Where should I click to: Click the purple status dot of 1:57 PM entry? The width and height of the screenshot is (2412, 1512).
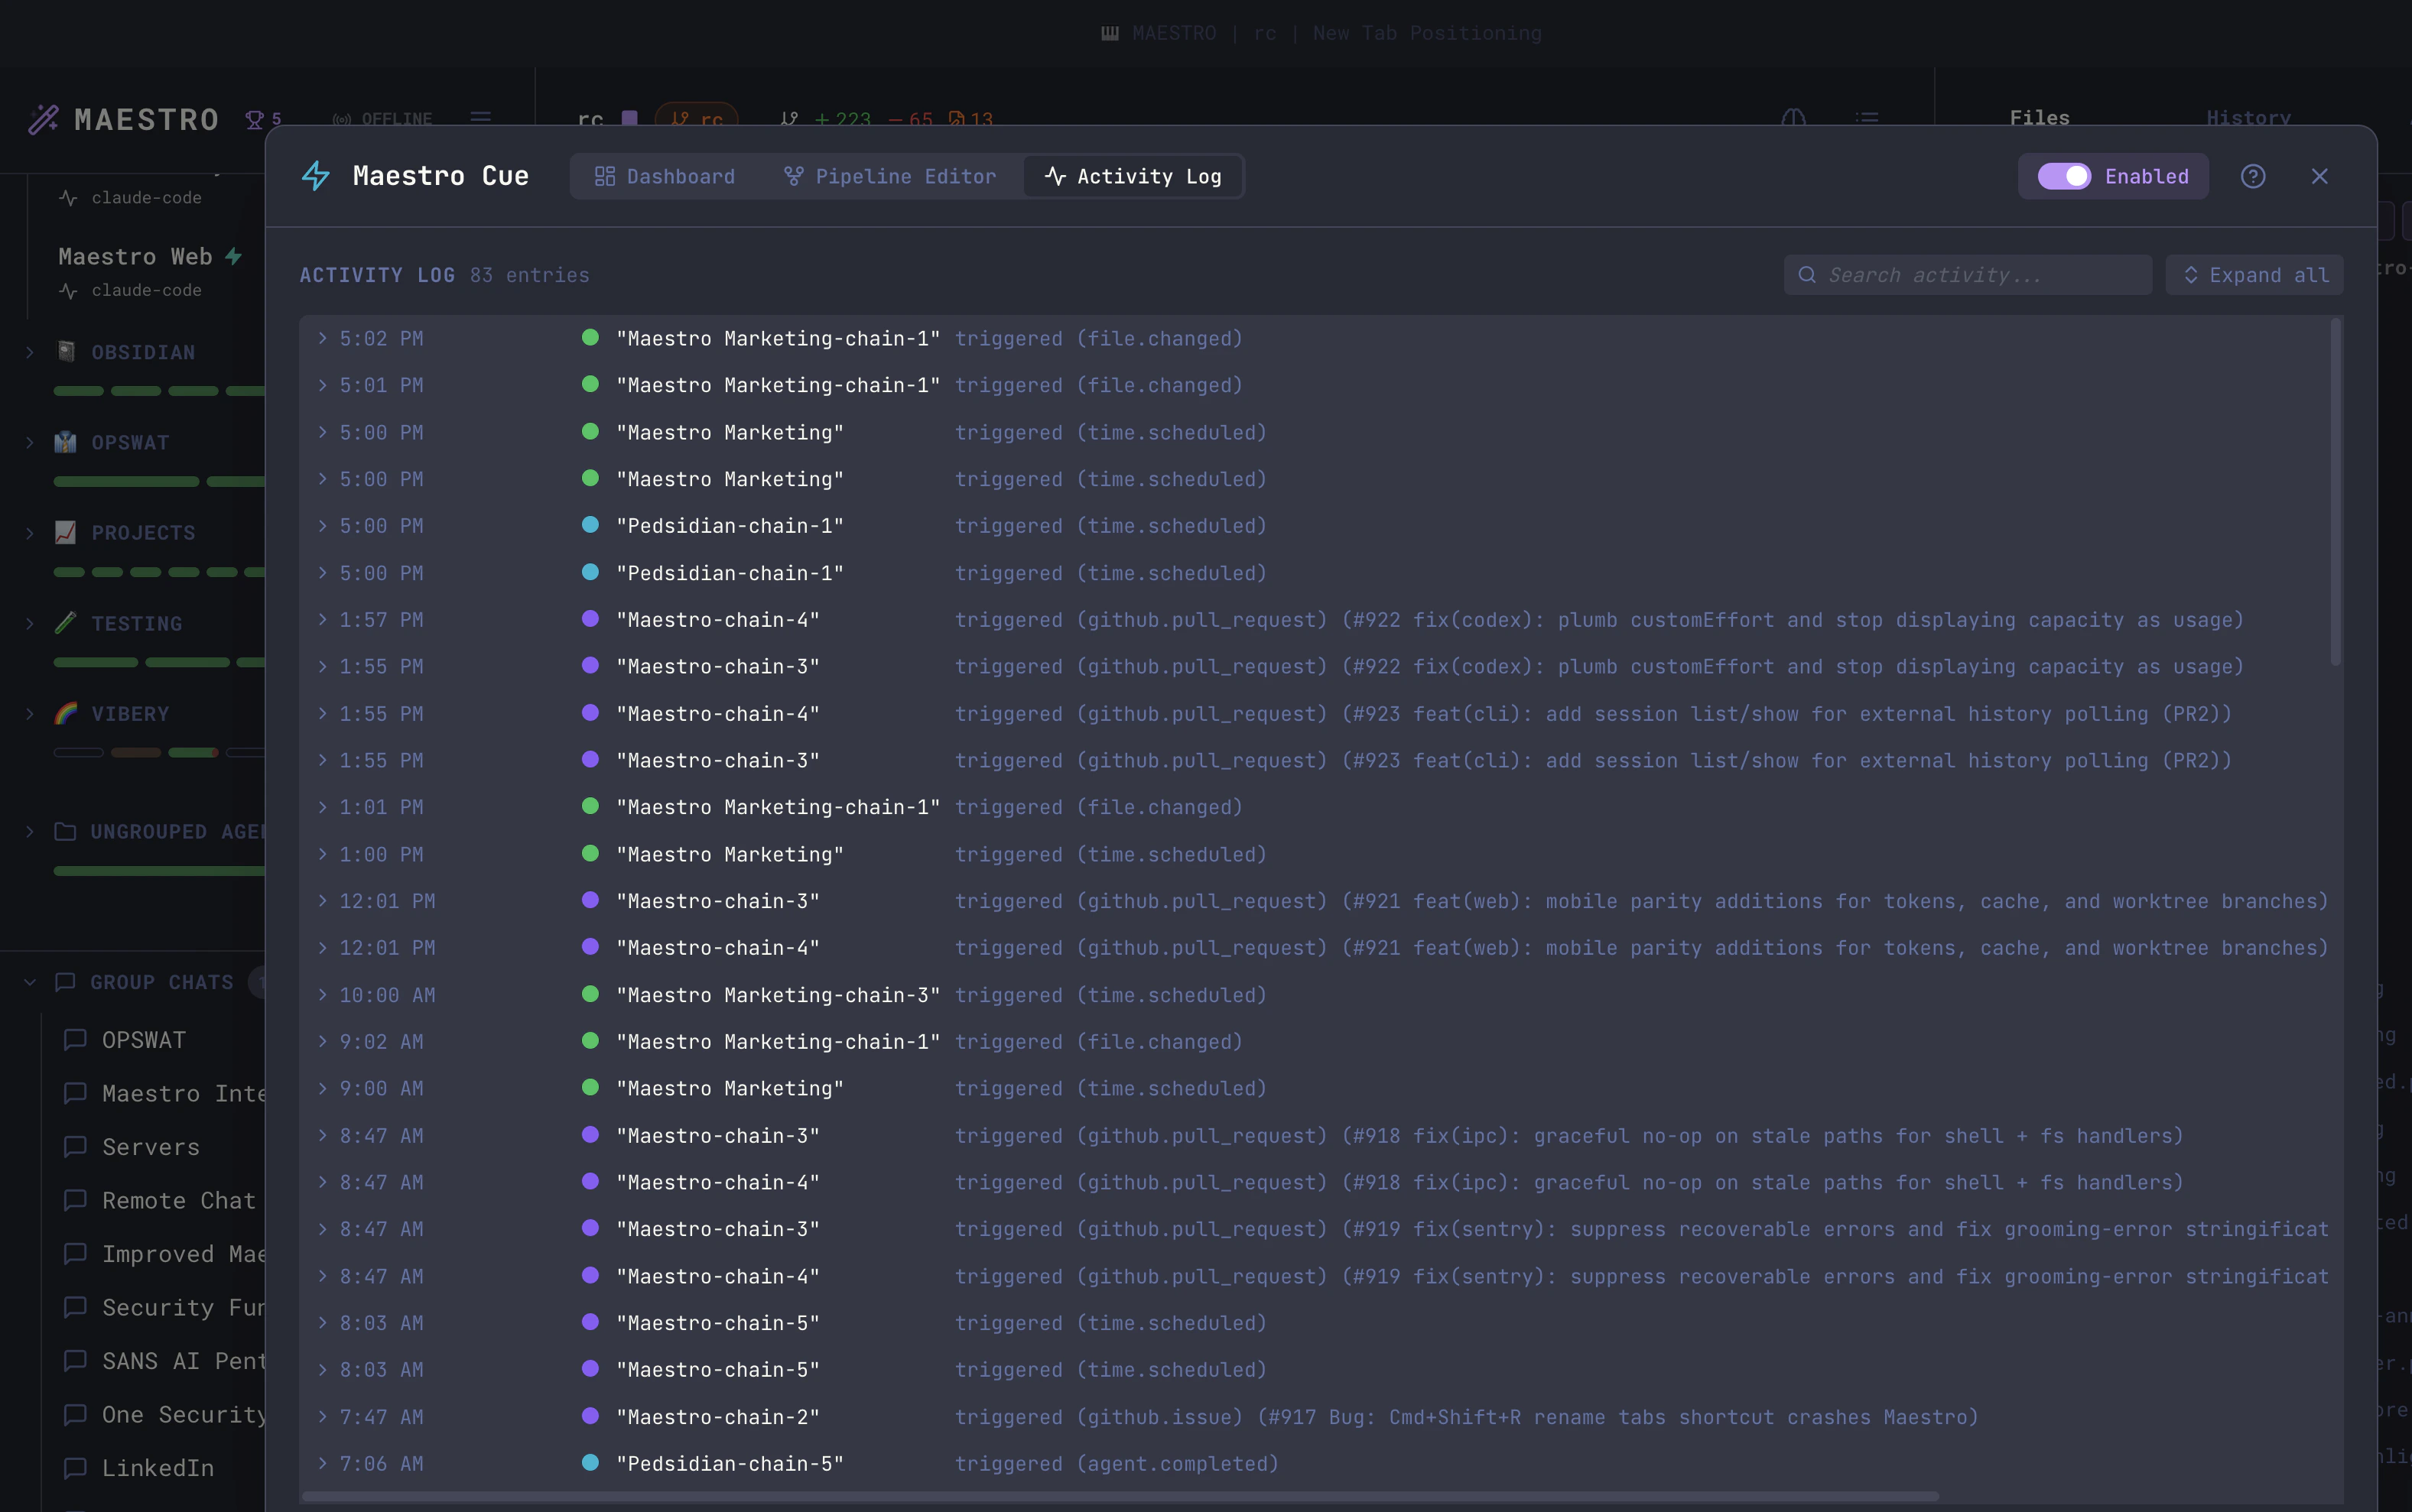tap(590, 619)
